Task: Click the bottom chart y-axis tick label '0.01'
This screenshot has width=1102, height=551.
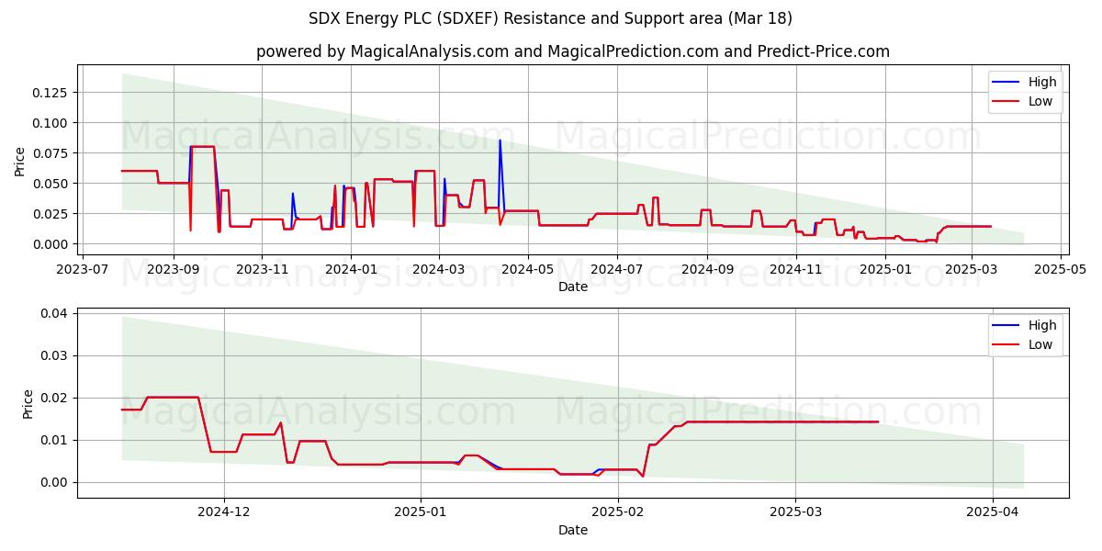Action: click(x=55, y=441)
